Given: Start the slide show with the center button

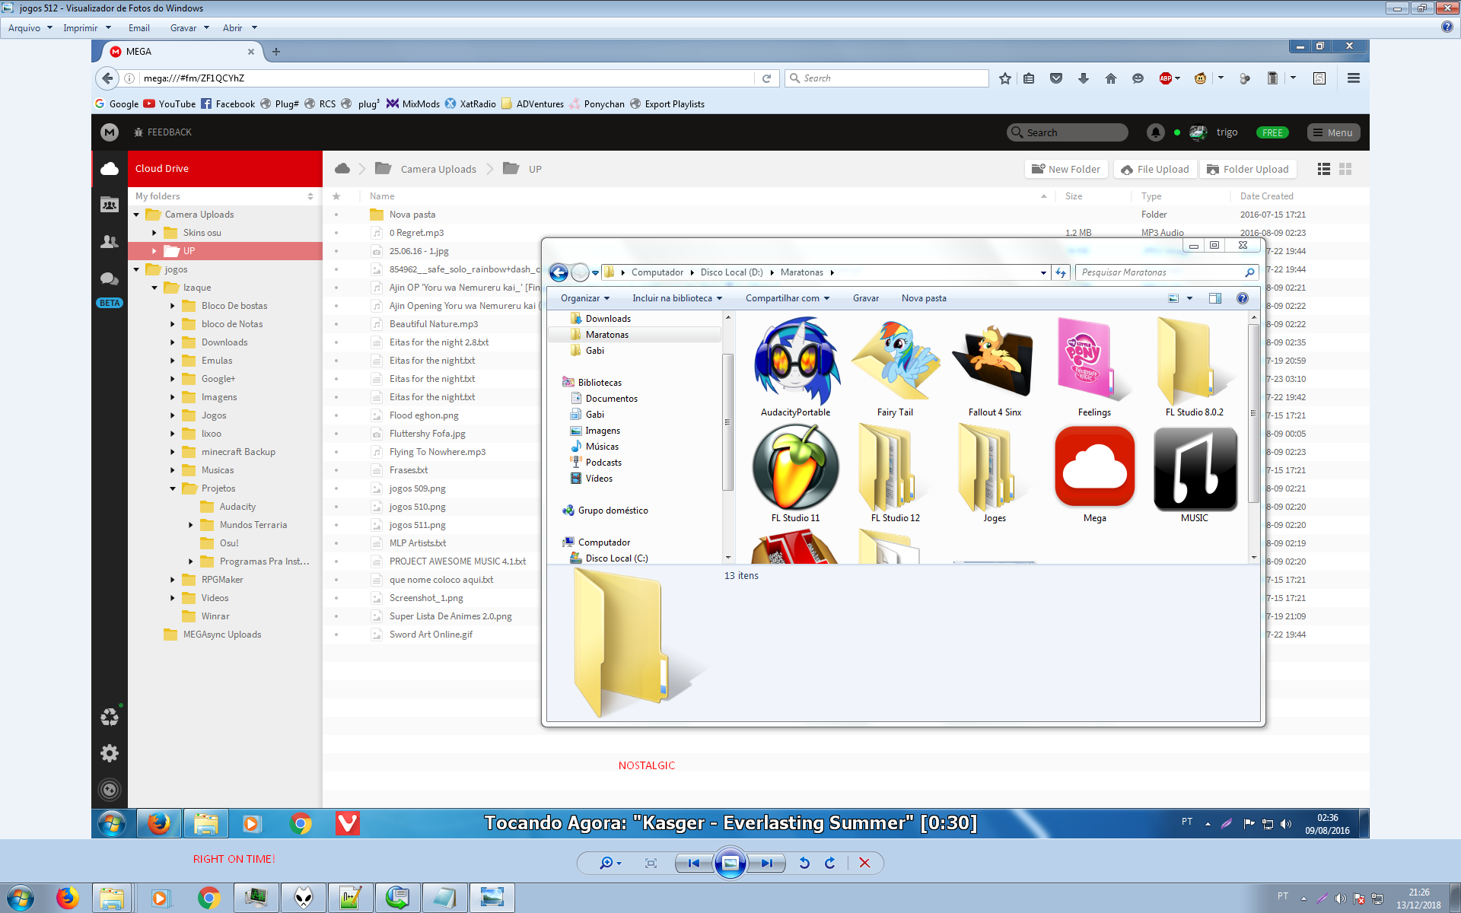Looking at the screenshot, I should point(730,863).
